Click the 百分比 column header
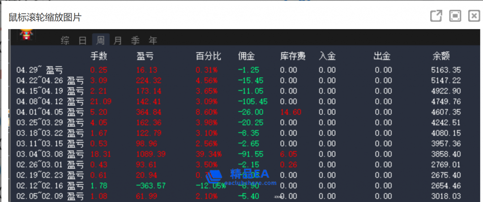Viewport: 483px width, 202px height. (x=208, y=56)
